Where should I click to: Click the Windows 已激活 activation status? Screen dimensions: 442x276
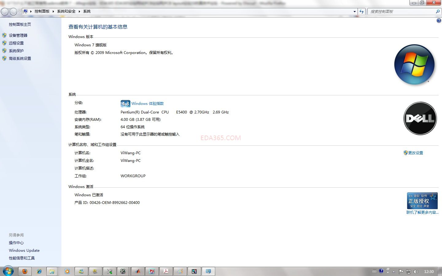pos(89,195)
